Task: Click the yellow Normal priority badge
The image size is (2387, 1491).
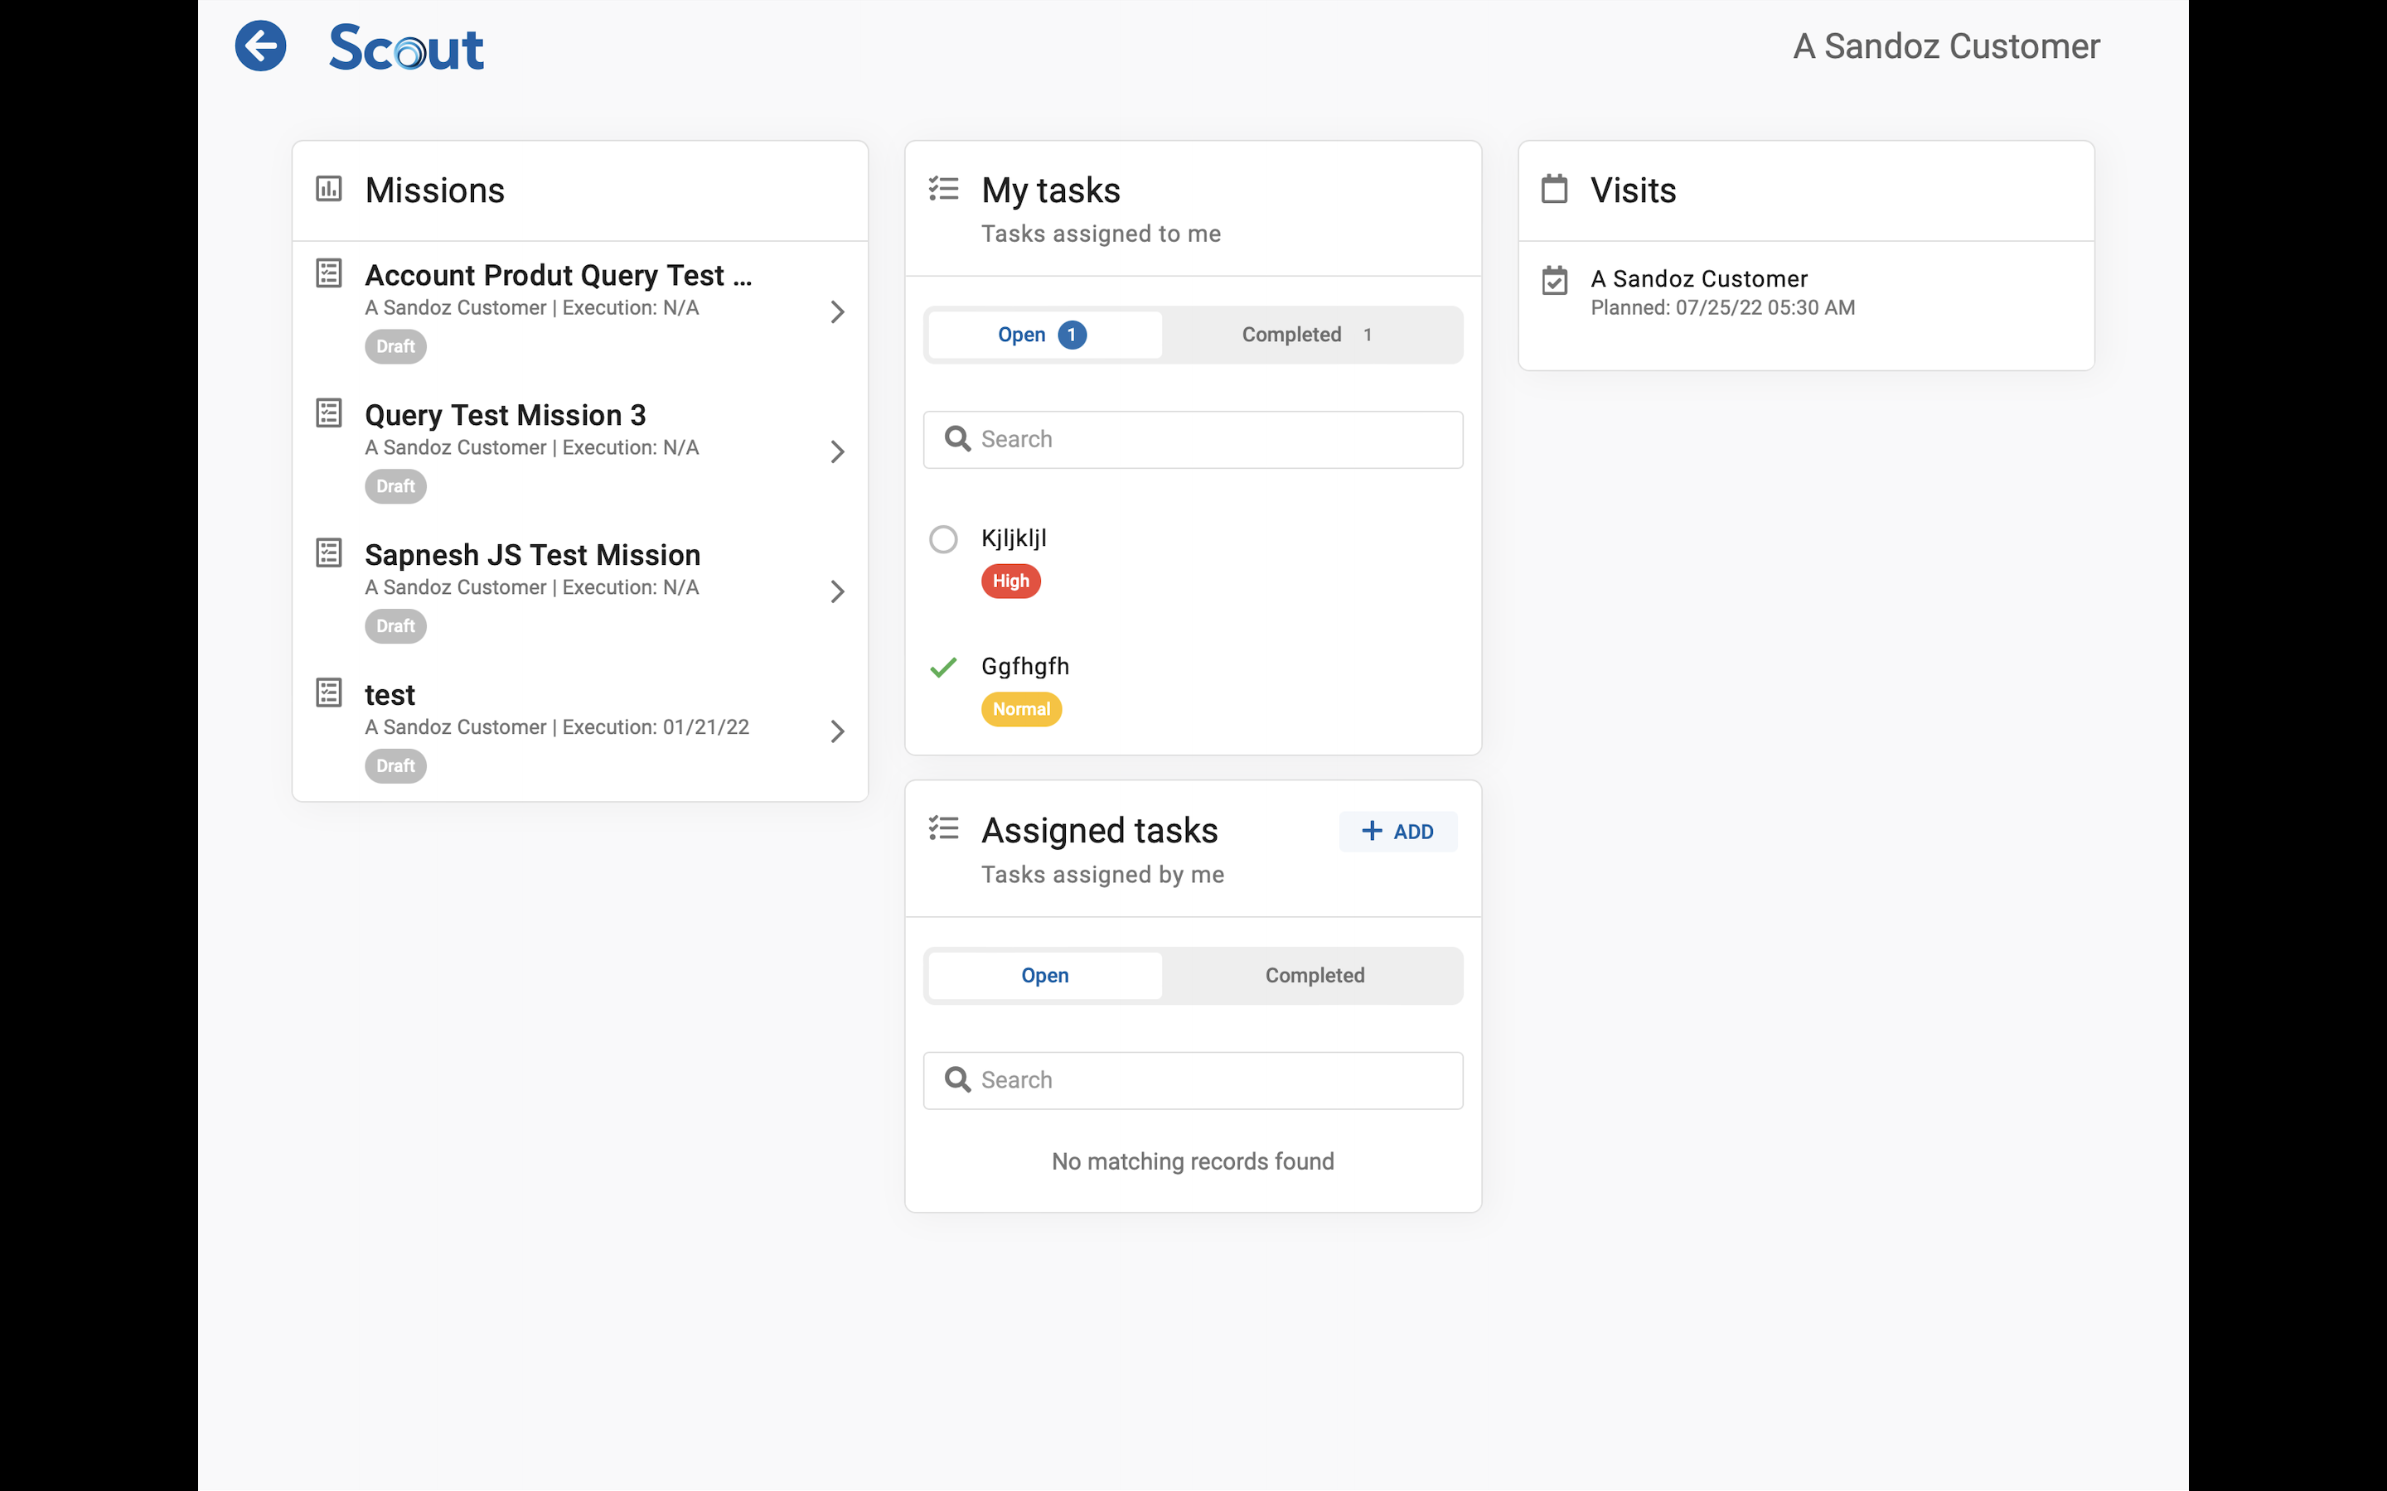Action: tap(1021, 709)
